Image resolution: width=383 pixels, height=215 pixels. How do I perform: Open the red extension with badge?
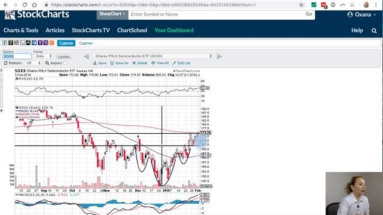pyautogui.click(x=324, y=5)
